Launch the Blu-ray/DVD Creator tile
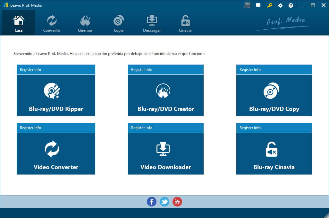 tap(165, 96)
